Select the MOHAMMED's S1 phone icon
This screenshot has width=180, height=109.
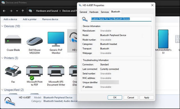tap(163, 39)
